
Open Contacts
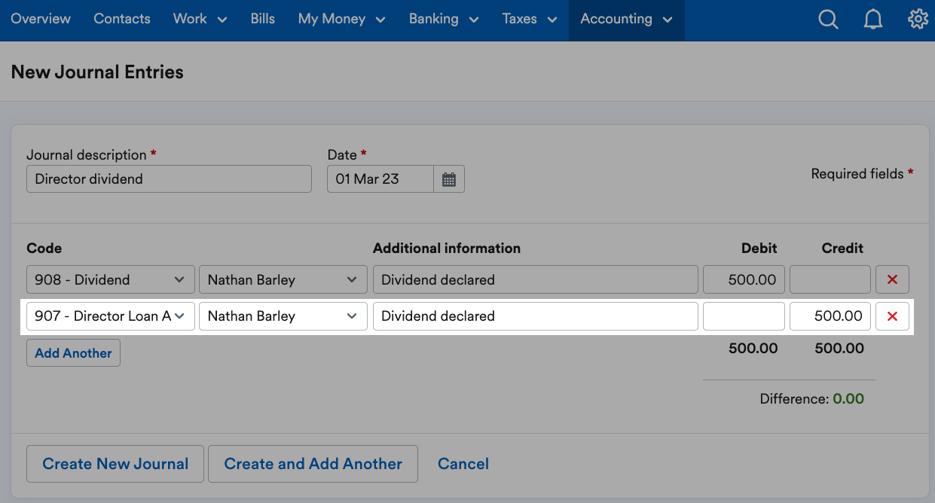pyautogui.click(x=122, y=19)
